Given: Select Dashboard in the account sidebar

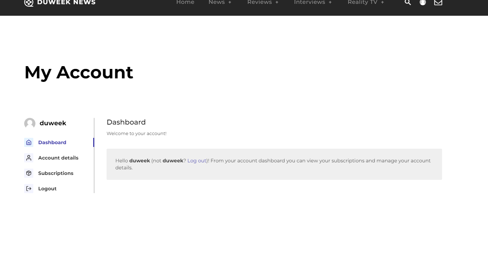Looking at the screenshot, I should click(x=52, y=142).
